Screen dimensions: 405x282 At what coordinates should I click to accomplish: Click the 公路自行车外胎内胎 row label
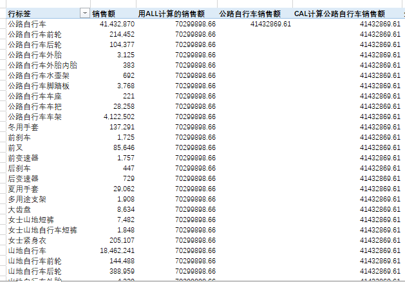(42, 65)
